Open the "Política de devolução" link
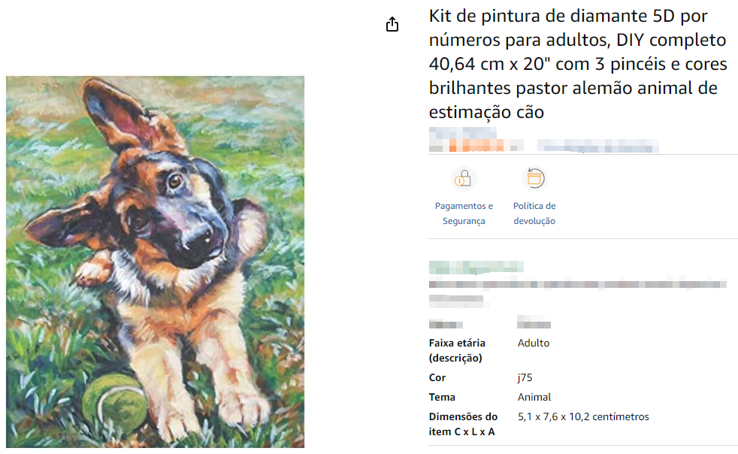The height and width of the screenshot is (454, 738). [x=534, y=213]
